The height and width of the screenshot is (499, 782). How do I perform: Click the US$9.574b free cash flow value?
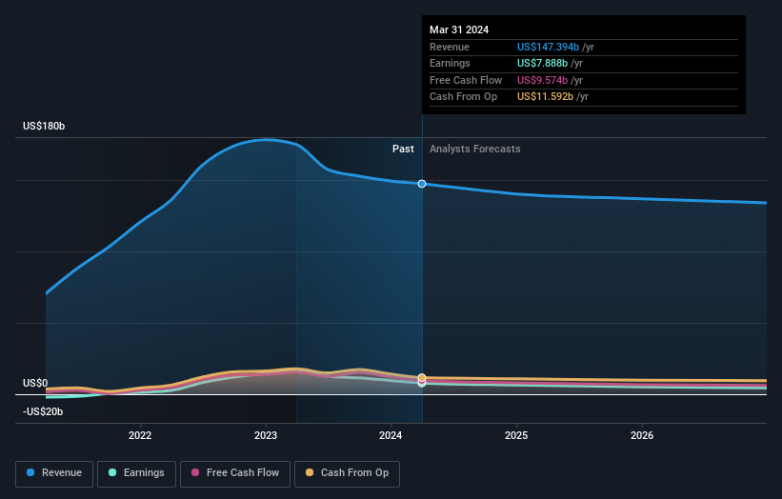542,80
